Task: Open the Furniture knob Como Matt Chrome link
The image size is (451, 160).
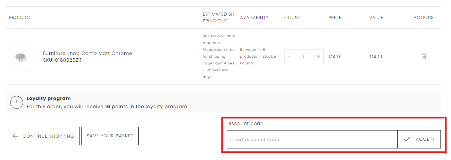Action: (x=87, y=53)
